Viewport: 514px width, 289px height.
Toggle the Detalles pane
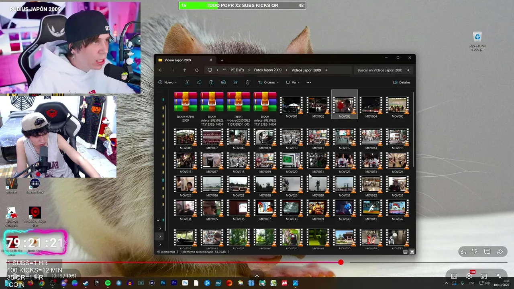coord(402,82)
